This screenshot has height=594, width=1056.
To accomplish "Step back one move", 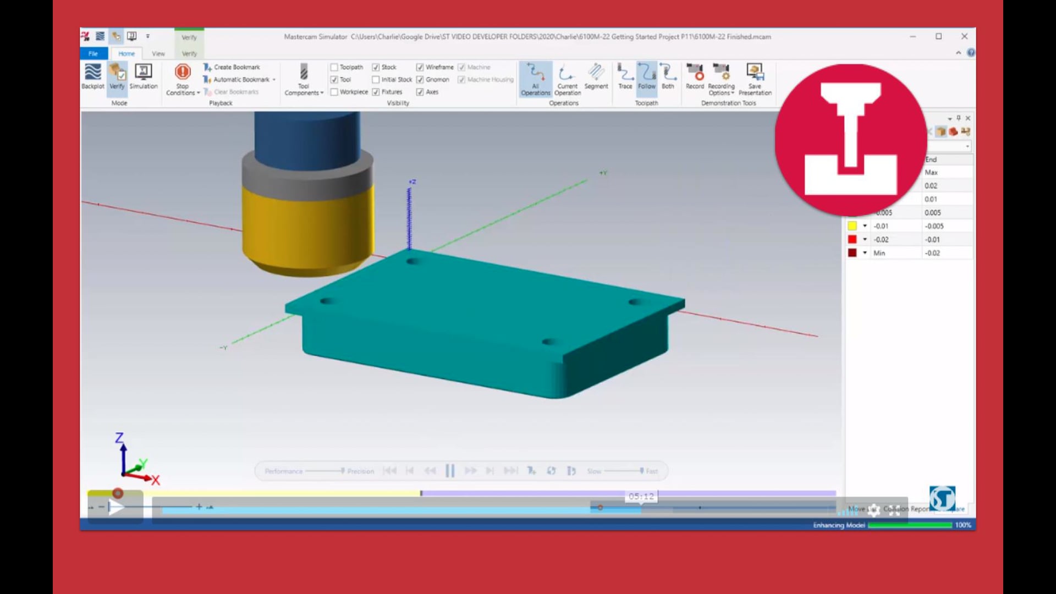I will tap(410, 471).
